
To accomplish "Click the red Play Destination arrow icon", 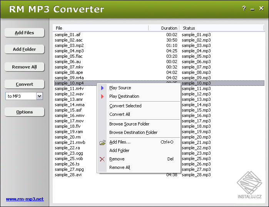I will 102,96.
